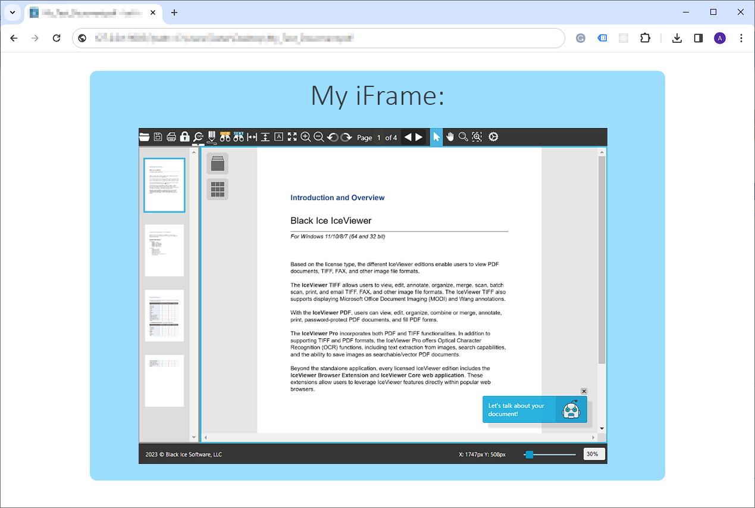Close the current browser tab
The height and width of the screenshot is (508, 755).
(153, 13)
